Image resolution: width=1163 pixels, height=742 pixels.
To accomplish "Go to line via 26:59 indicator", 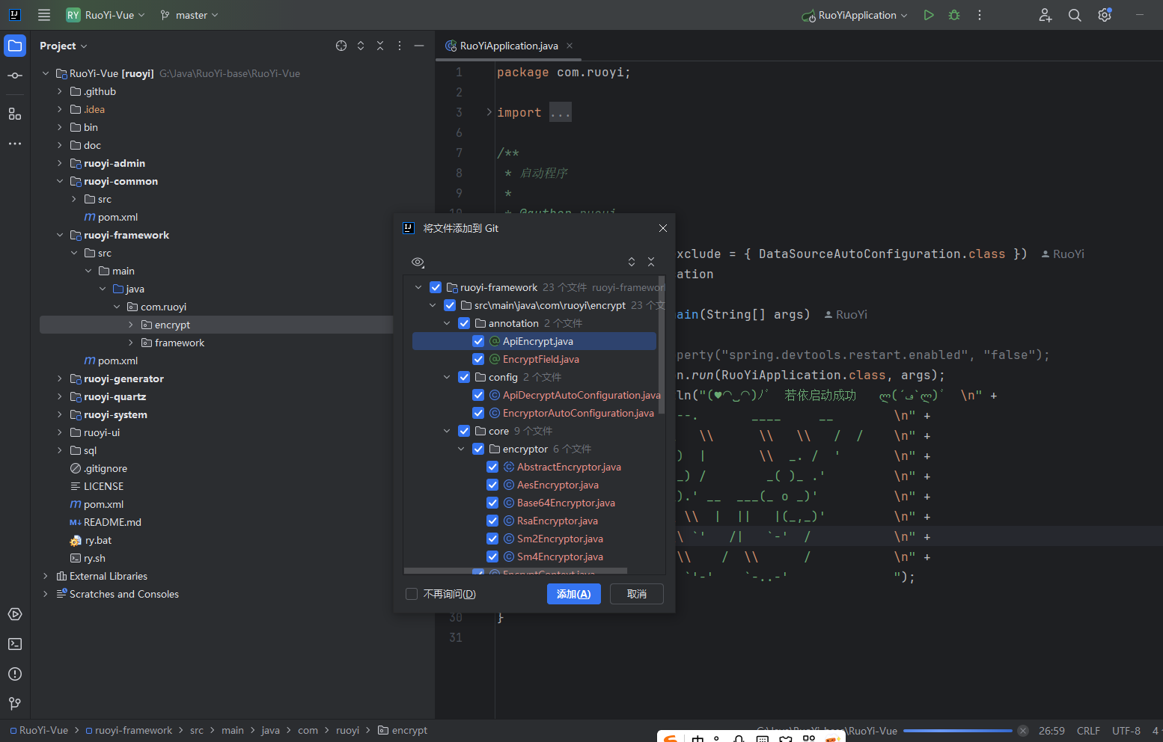I will [1051, 731].
